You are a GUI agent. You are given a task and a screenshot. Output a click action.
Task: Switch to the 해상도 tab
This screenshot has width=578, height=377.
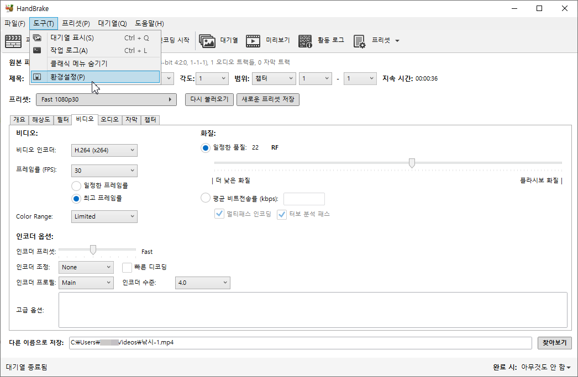[x=41, y=120]
